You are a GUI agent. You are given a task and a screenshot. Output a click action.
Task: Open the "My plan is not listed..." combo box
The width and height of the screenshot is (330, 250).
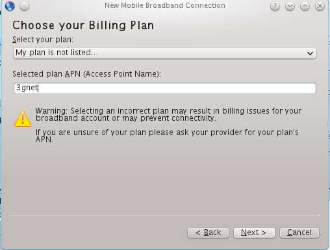click(x=165, y=53)
